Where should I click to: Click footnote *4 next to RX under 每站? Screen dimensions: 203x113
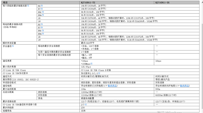42,24
